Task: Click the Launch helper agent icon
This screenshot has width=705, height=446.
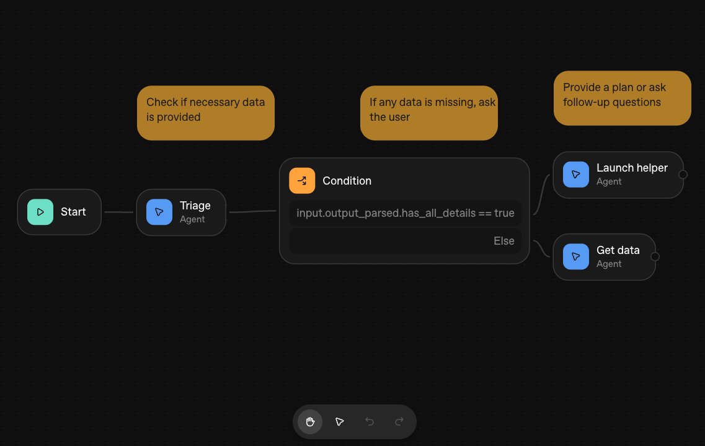Action: click(x=576, y=174)
